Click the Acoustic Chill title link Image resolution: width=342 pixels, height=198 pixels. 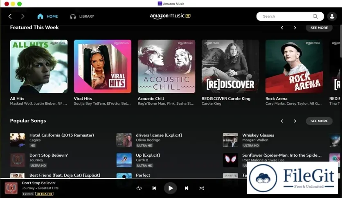(x=151, y=99)
